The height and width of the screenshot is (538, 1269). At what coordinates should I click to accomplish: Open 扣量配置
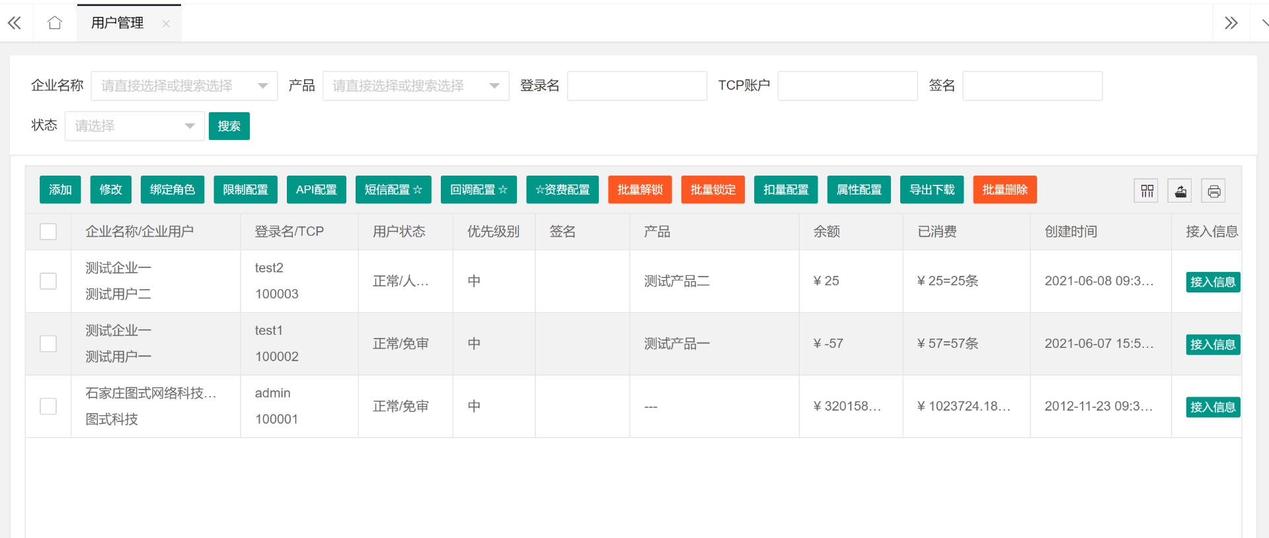(786, 189)
